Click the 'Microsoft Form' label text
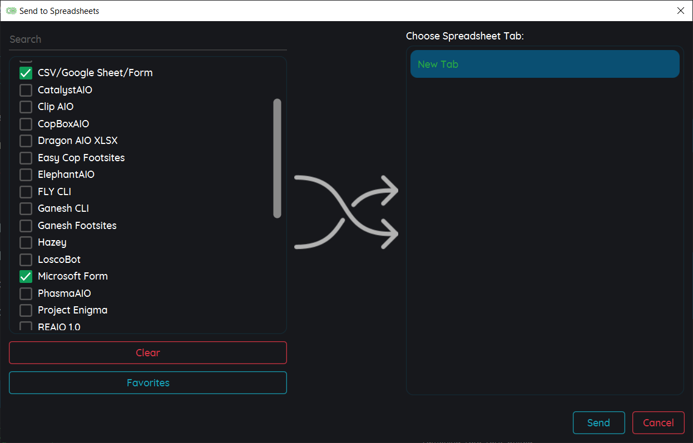This screenshot has height=443, width=693. click(73, 276)
